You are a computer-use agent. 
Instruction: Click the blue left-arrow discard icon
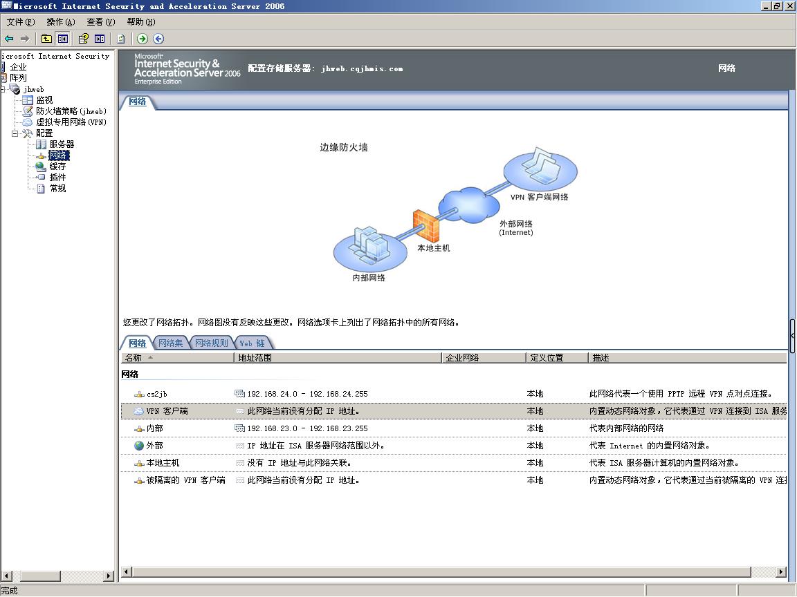coord(158,39)
